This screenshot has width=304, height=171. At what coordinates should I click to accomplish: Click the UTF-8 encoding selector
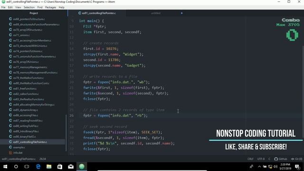(x=261, y=159)
